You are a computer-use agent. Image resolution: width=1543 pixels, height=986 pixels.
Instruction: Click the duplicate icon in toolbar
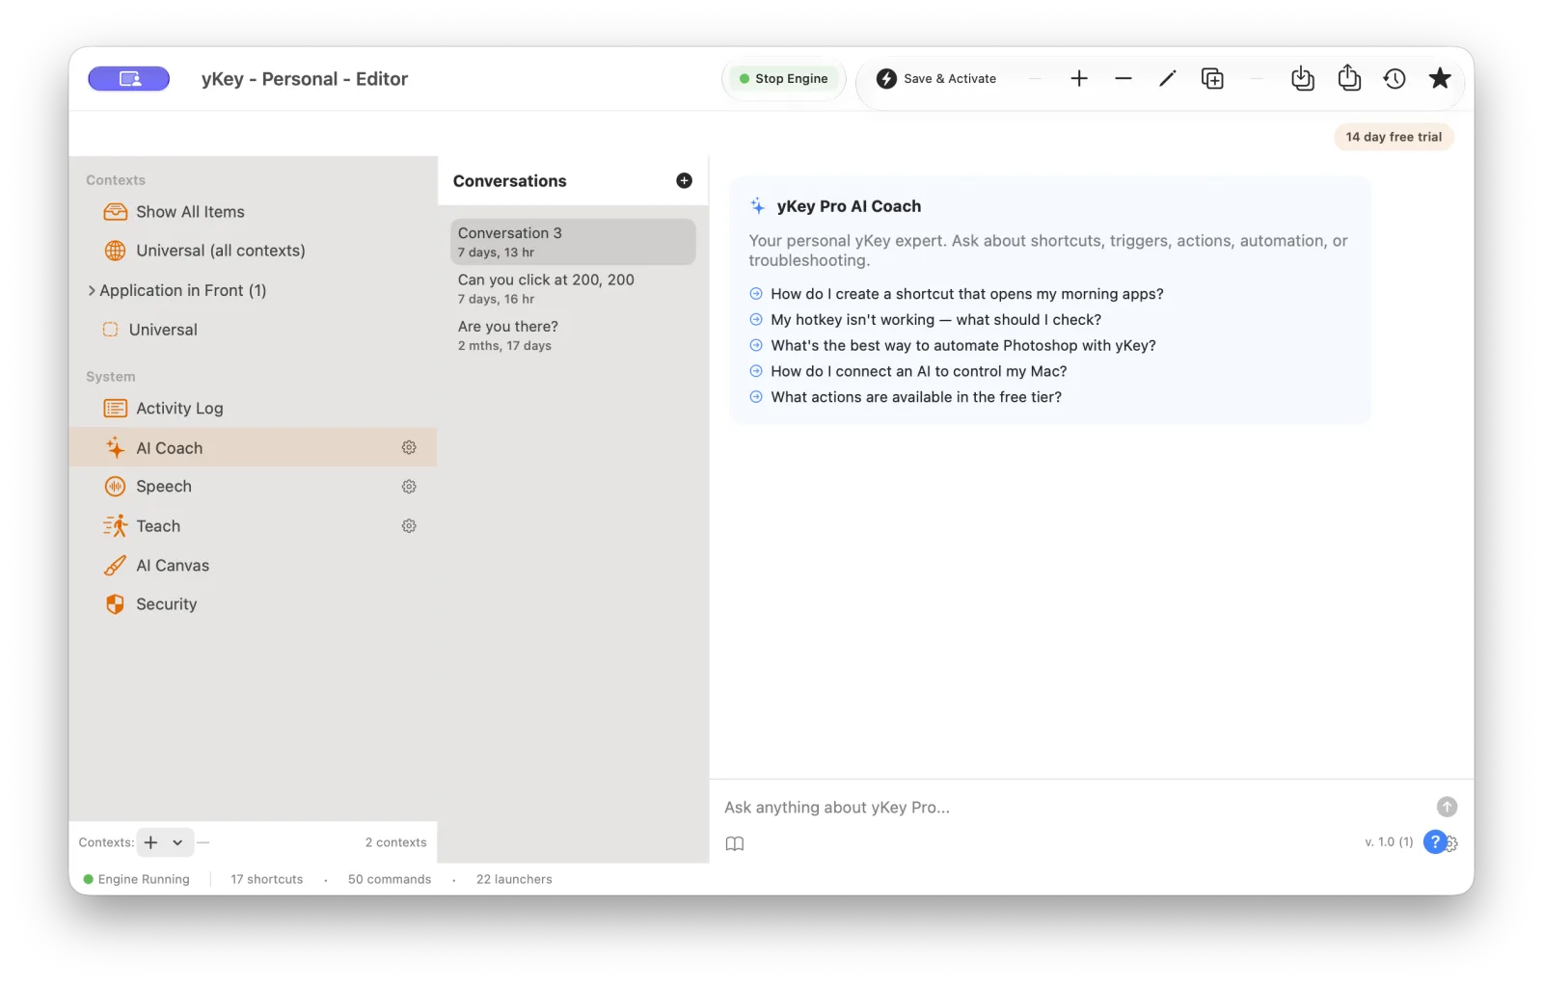click(1212, 79)
